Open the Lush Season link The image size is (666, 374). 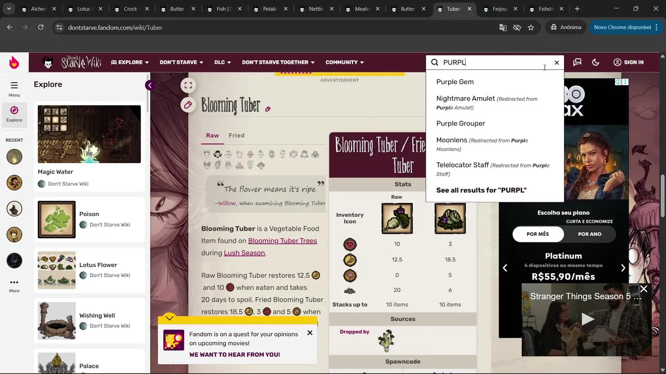[245, 253]
